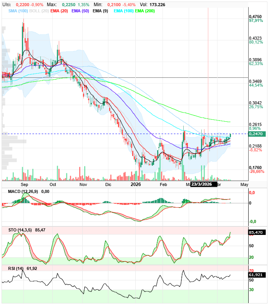Click the STO value 85,47 readout
The image size is (269, 305).
40,230
